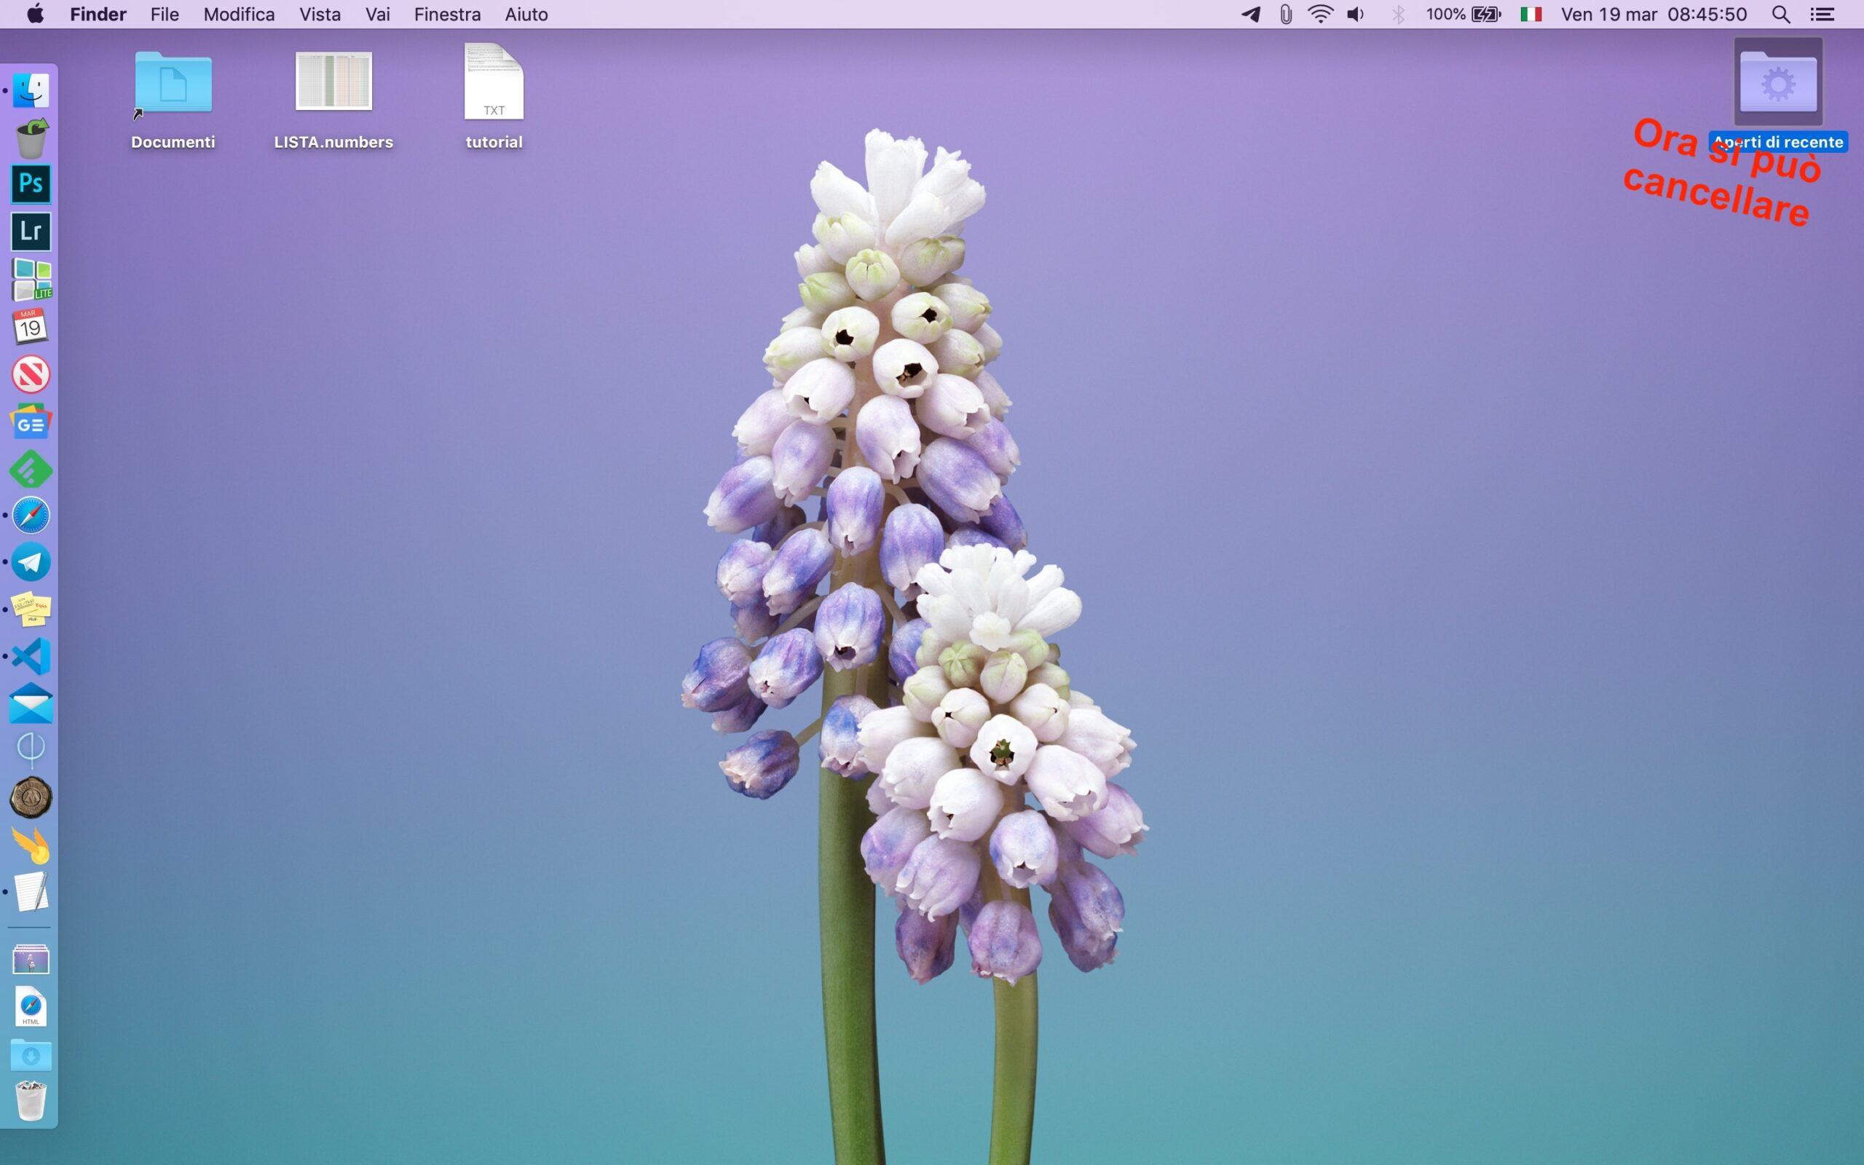Screen dimensions: 1864x1165
Task: Open Photoshop from the Dock
Action: pyautogui.click(x=31, y=184)
